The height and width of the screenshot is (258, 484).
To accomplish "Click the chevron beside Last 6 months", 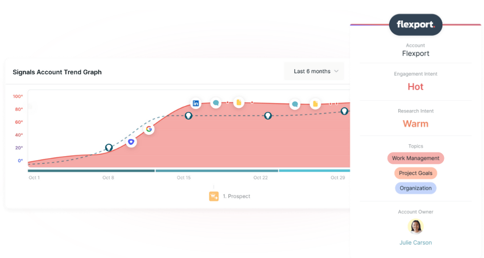I will coord(337,72).
